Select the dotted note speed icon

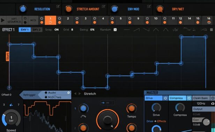point(11,105)
